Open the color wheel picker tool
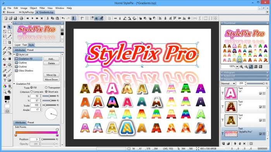Viewport: 271px width, 152px height. click(x=5, y=86)
